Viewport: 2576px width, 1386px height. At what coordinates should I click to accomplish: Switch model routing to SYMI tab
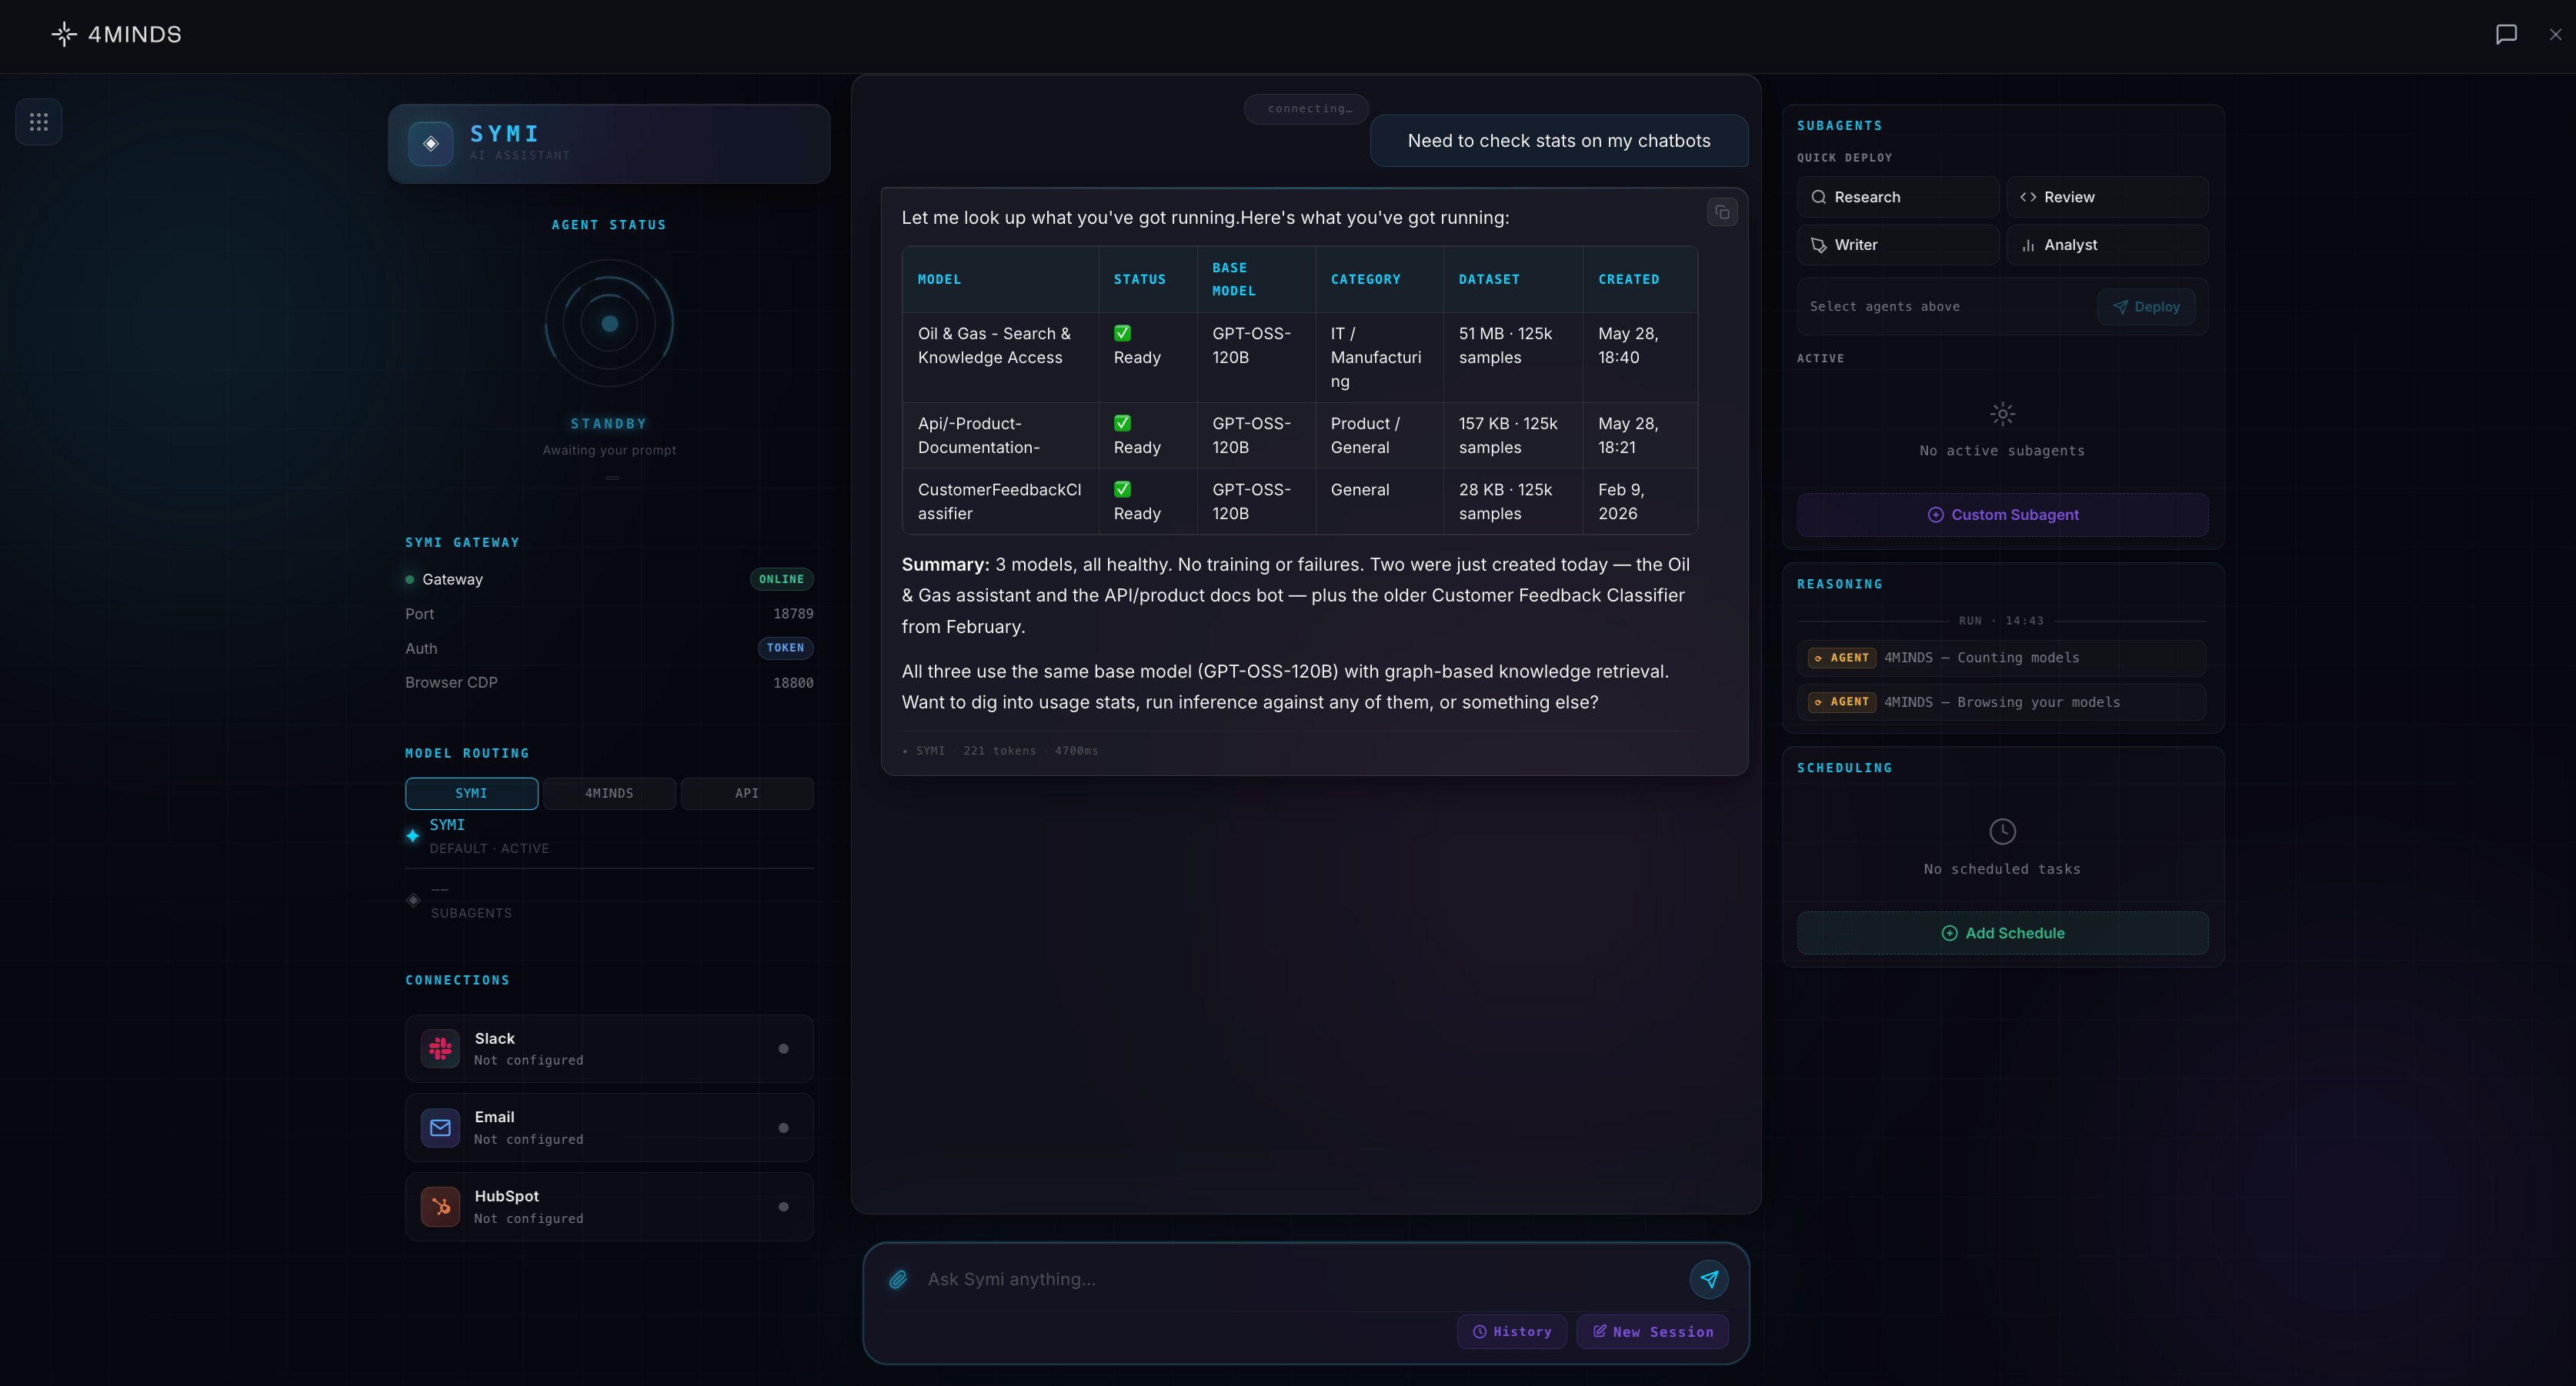pyautogui.click(x=471, y=793)
